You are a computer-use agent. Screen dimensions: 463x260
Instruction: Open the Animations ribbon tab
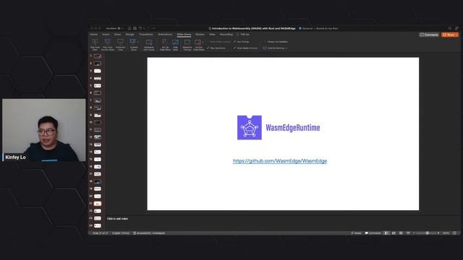(165, 35)
